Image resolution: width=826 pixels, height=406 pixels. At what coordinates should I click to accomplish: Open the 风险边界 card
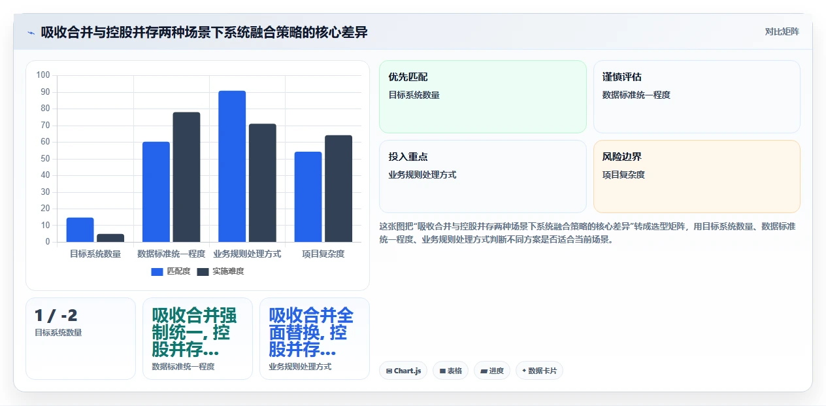(x=697, y=177)
